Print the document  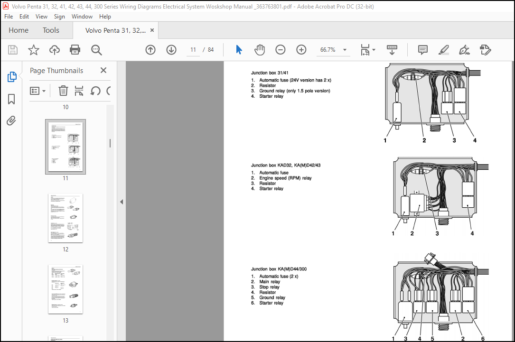click(x=75, y=50)
